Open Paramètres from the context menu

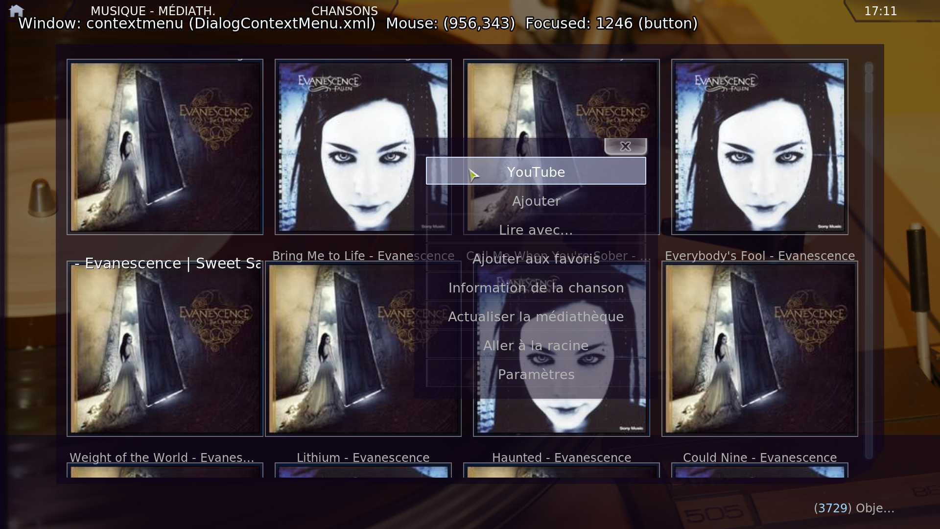[x=536, y=374]
